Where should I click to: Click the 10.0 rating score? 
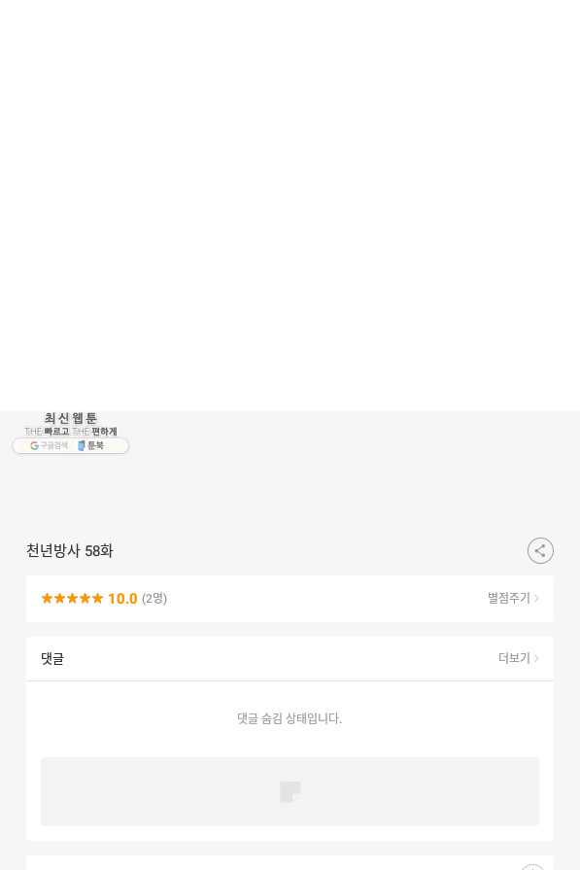pos(122,599)
